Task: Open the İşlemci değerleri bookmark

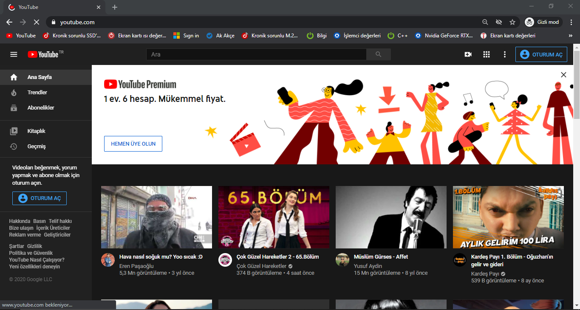Action: coord(357,36)
